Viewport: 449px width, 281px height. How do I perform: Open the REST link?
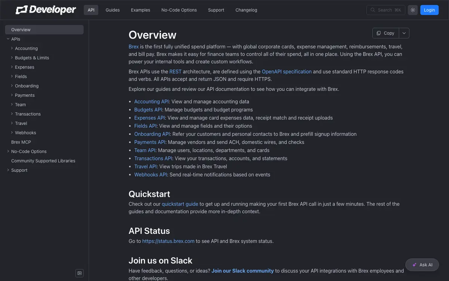(175, 72)
